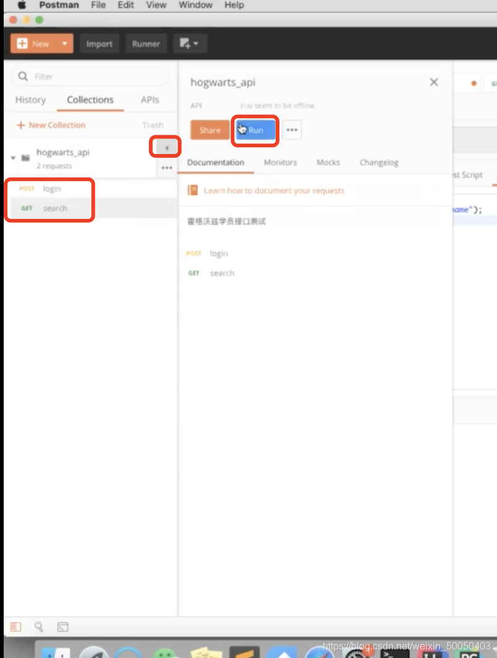The image size is (497, 658).
Task: Toggle the sidebar icon in status bar
Action: point(16,627)
